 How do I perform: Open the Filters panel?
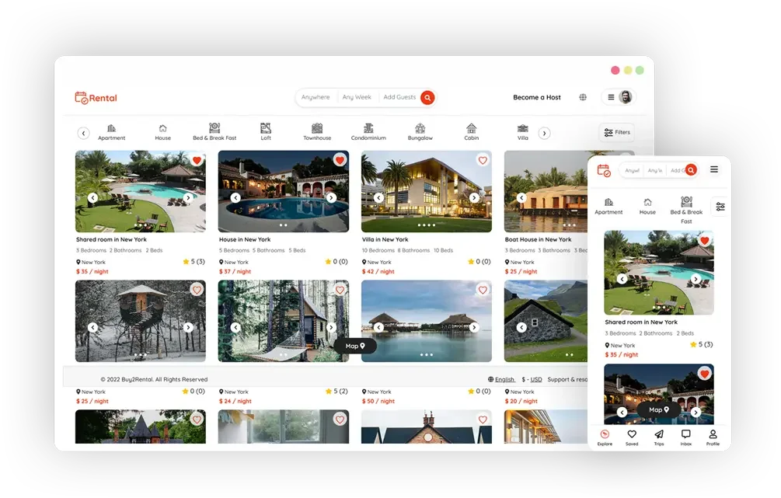(616, 132)
